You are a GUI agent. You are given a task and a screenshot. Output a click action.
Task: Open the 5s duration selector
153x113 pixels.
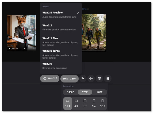coord(83,79)
